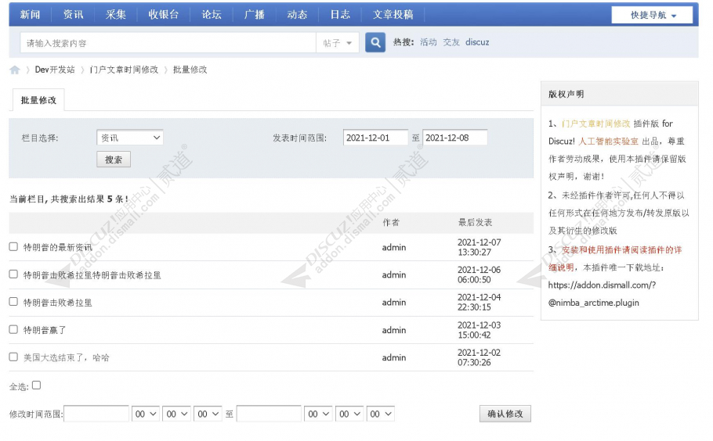Open 批量修改 breadcrumb link
713x441 pixels.
click(x=190, y=70)
